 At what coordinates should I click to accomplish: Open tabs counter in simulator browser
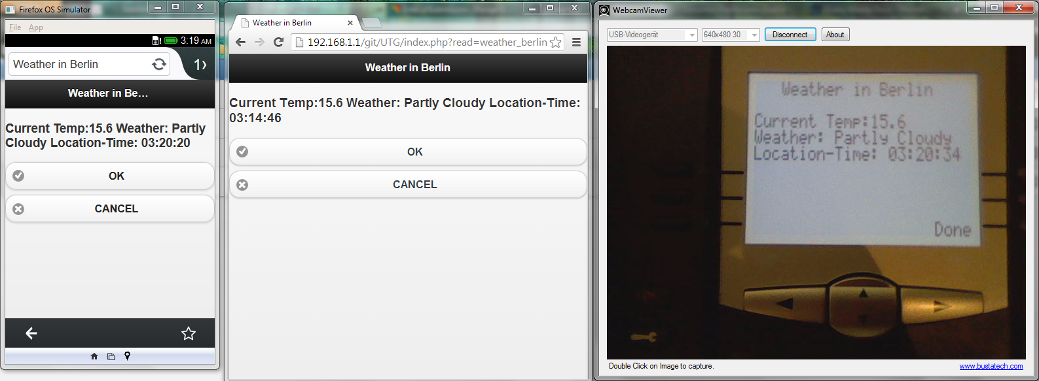point(200,65)
